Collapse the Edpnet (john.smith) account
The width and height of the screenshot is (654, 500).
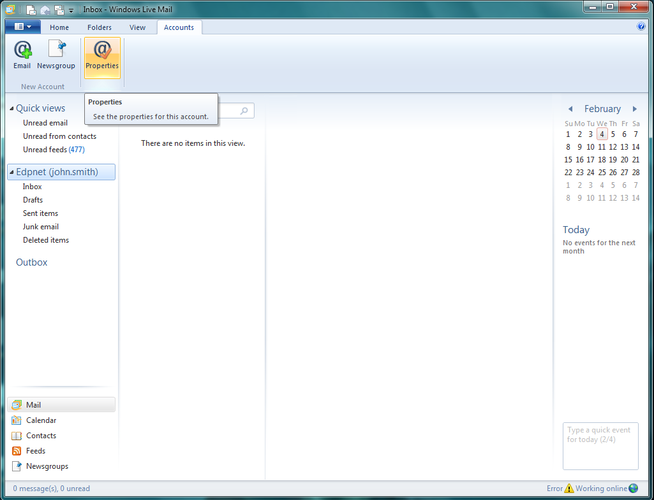coord(11,172)
